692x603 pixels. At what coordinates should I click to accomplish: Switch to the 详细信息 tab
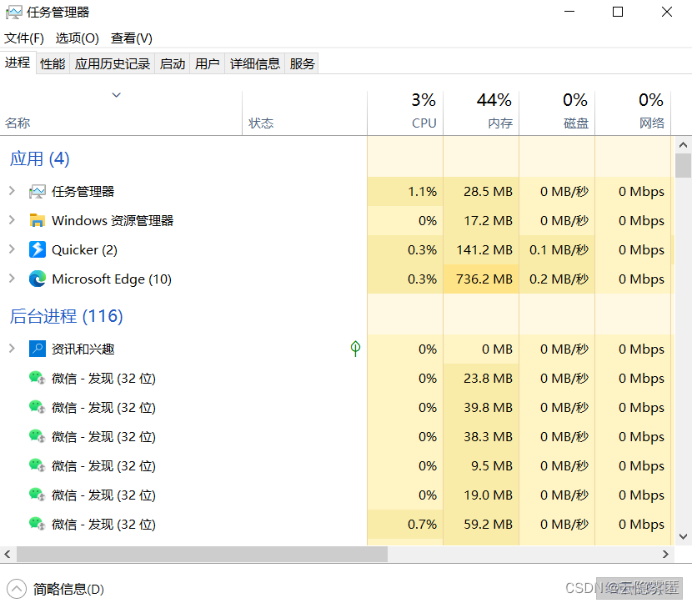pos(254,64)
